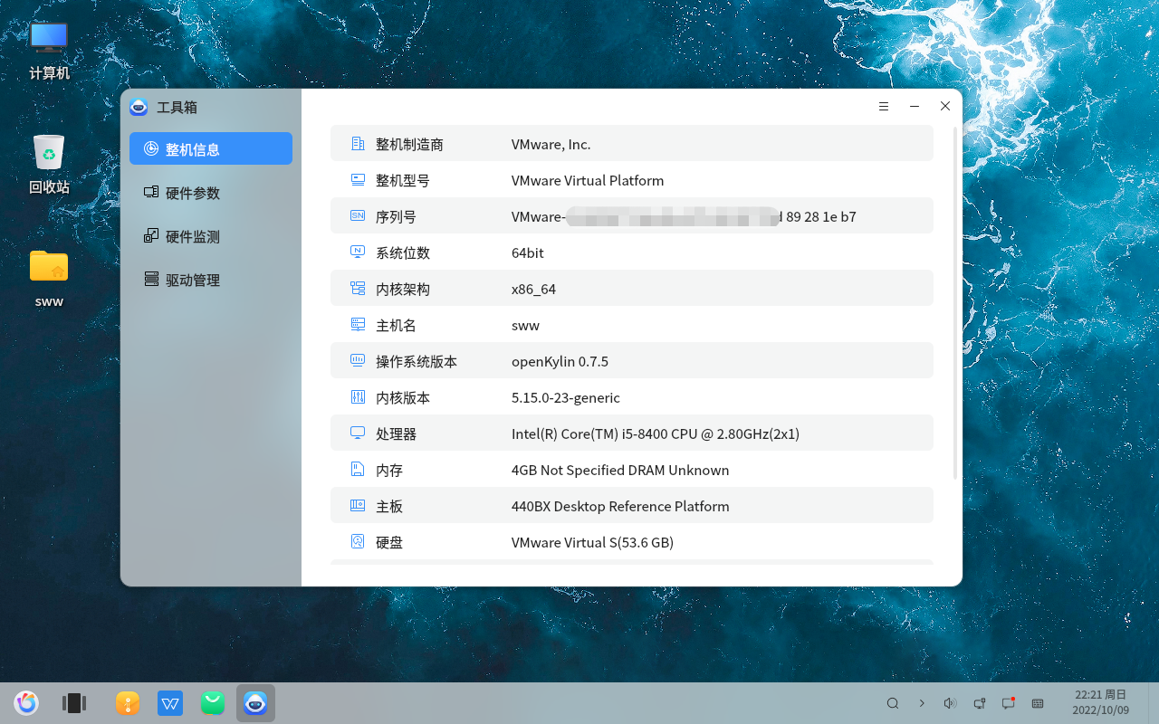Launch the orange archive app in taskbar
The image size is (1159, 724).
point(128,703)
